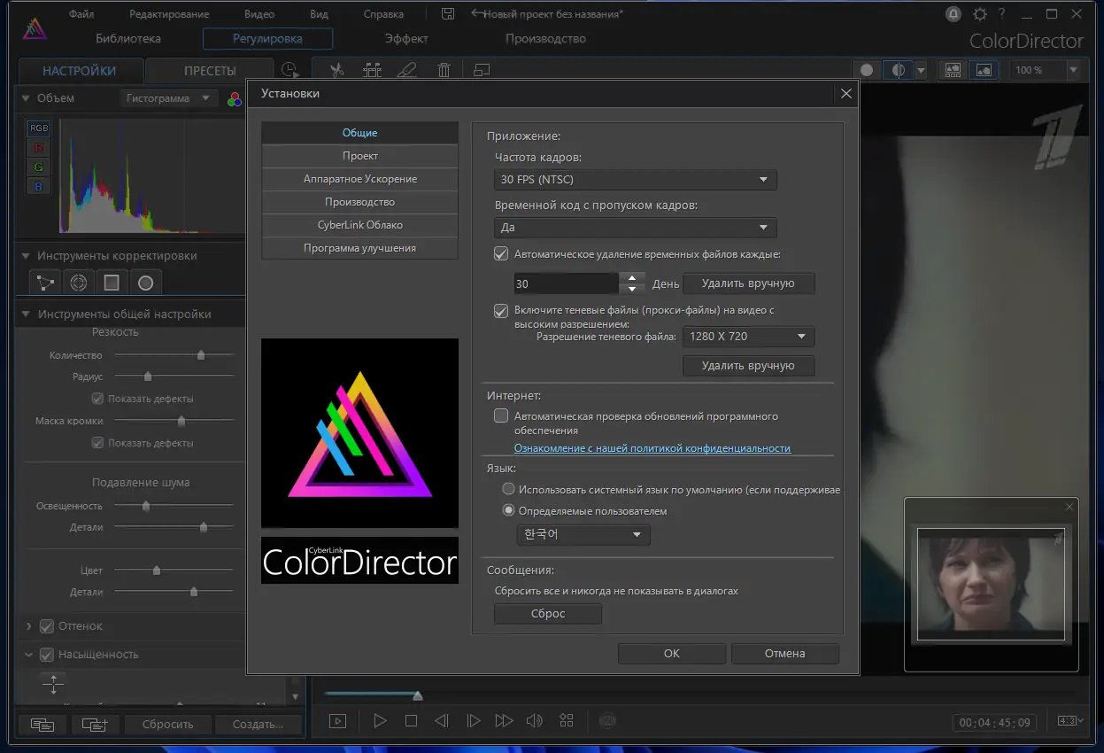
Task: Adjust the Радиус slider
Action: pos(148,376)
